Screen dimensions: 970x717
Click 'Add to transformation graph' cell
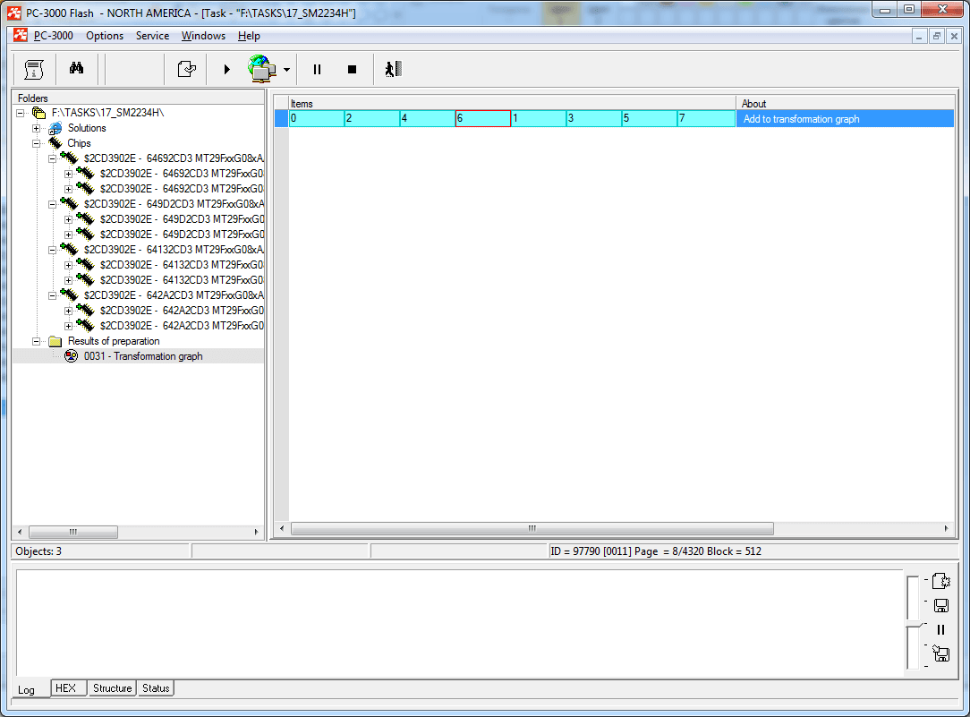(x=845, y=119)
